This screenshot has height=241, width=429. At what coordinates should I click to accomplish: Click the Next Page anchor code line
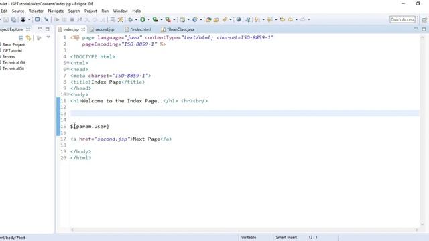click(121, 139)
